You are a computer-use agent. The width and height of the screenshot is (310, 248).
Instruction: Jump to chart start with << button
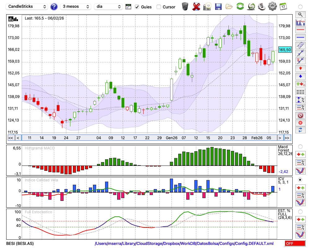[11, 138]
